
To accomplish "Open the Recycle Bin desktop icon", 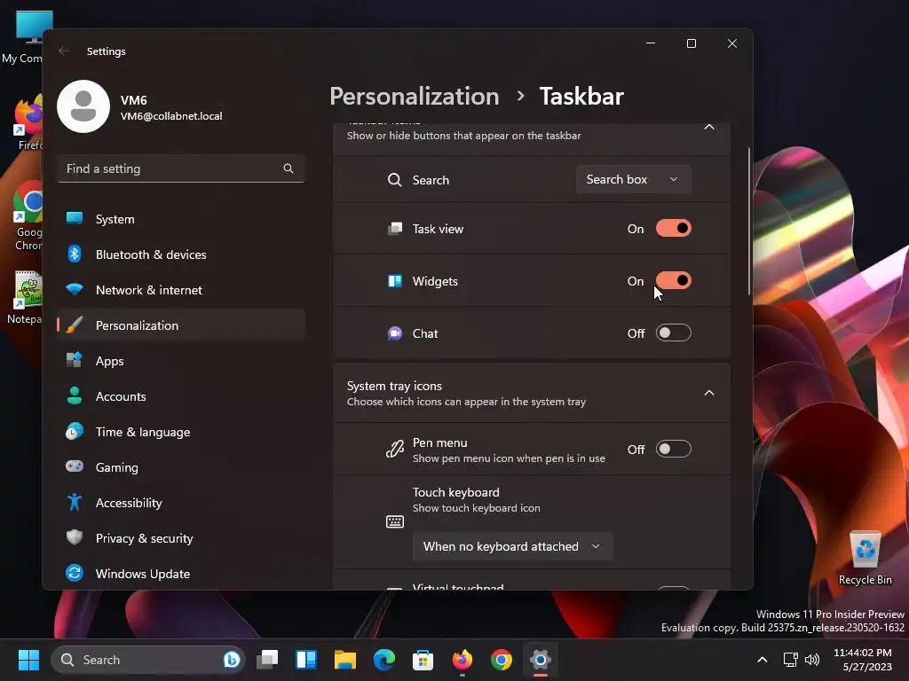I will click(x=865, y=559).
